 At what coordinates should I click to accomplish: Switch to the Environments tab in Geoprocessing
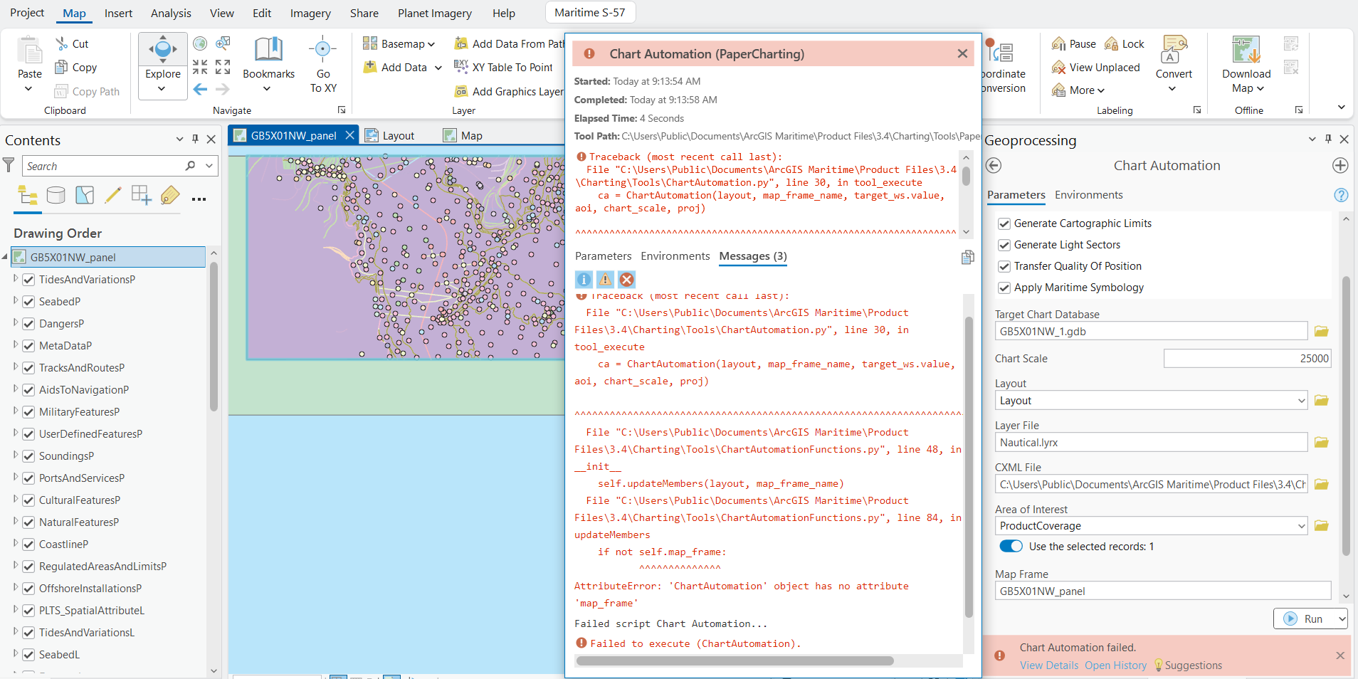click(x=1089, y=194)
